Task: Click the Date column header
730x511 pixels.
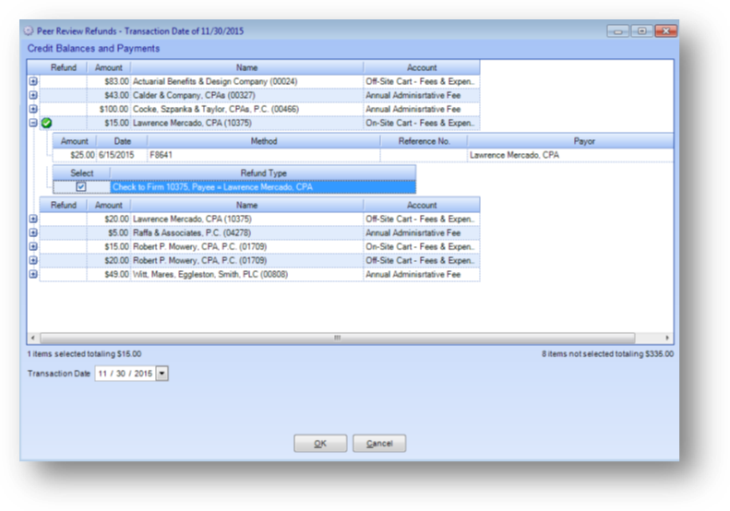Action: (123, 141)
